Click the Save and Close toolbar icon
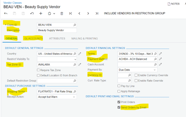186x117 pixels. coord(14,13)
